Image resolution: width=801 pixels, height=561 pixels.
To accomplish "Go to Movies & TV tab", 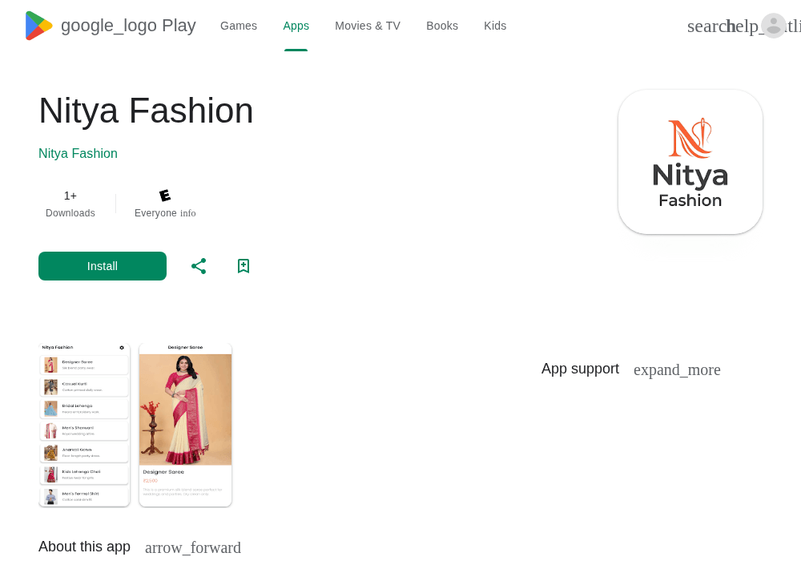I will [x=368, y=26].
